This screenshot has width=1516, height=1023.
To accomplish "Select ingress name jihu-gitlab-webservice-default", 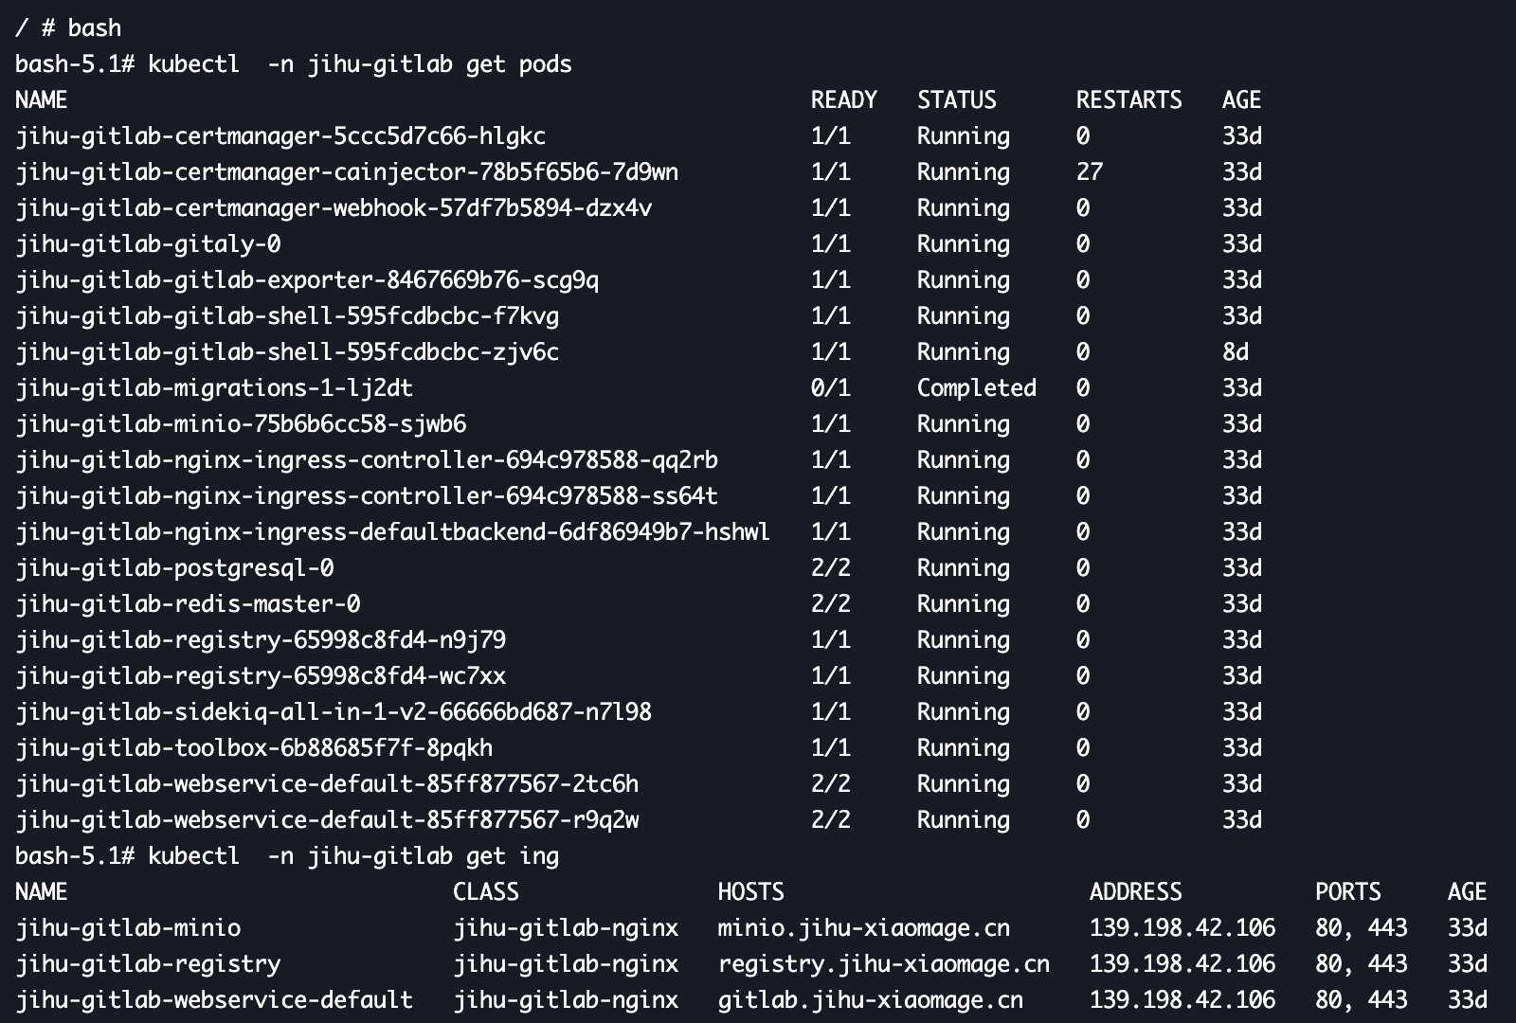I will (x=214, y=1000).
